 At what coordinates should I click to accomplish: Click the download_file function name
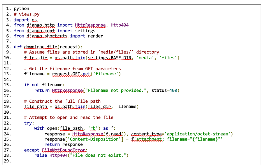41,47
